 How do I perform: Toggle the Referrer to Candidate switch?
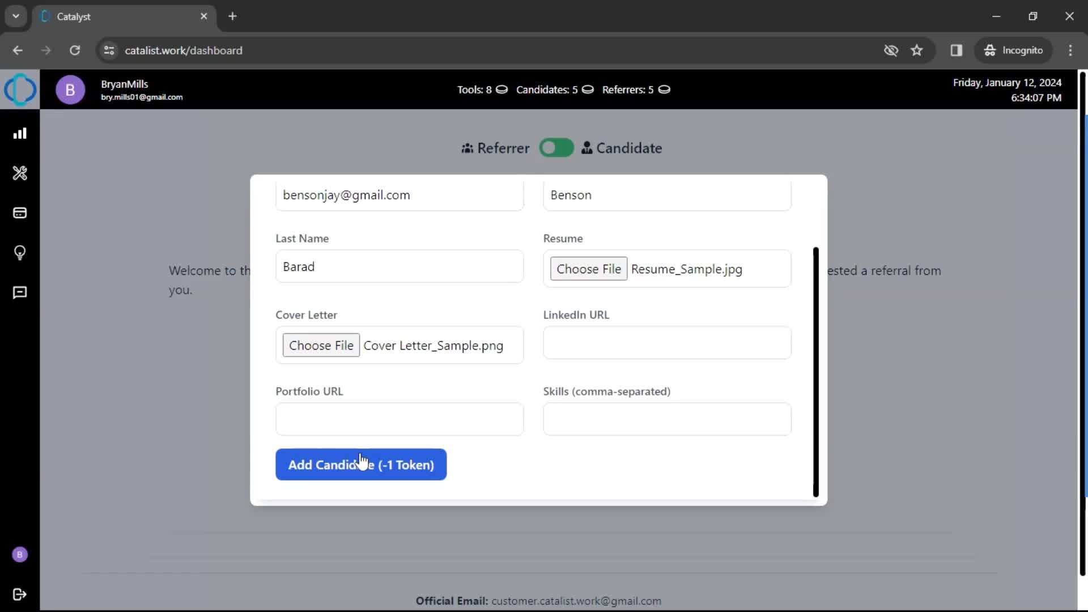coord(556,148)
